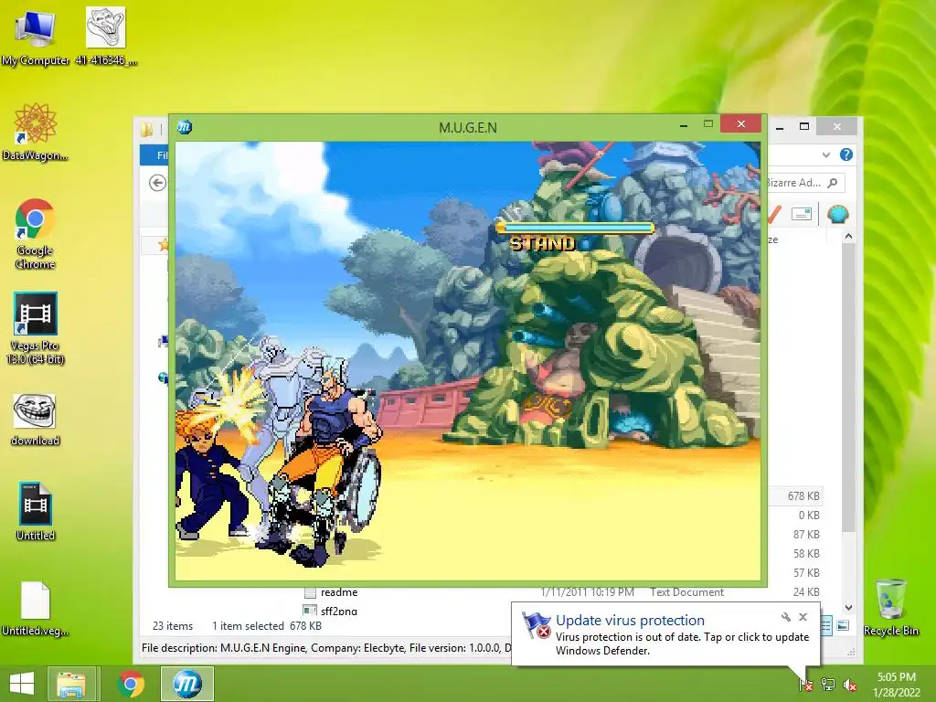Screen dimensions: 936x702
Task: Close the M.U.G.E.N game window
Action: [x=740, y=123]
